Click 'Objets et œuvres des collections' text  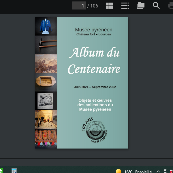click(95, 105)
